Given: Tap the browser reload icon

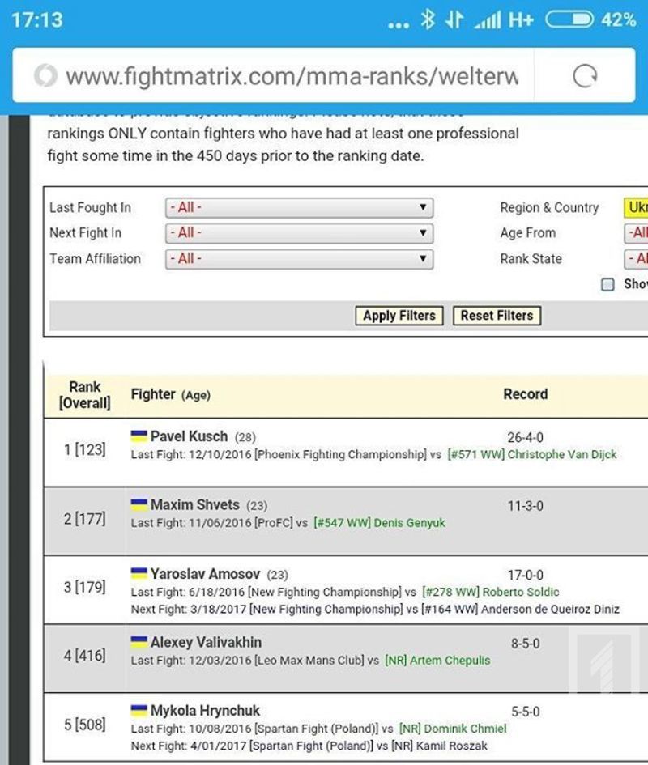Looking at the screenshot, I should [584, 76].
